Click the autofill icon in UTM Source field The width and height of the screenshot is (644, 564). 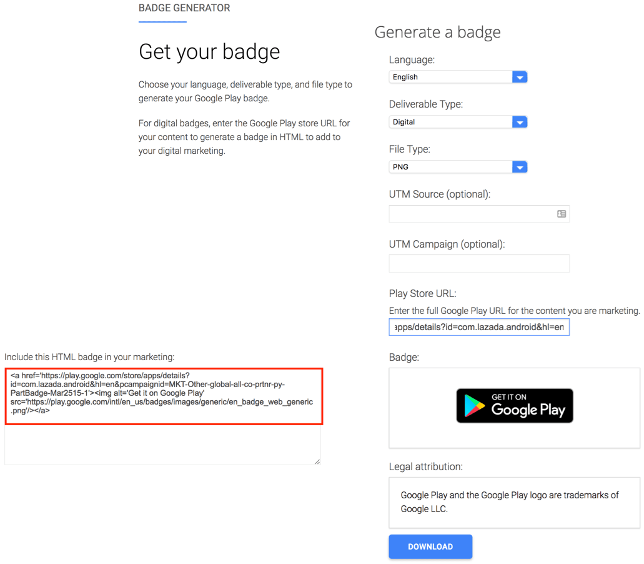[562, 213]
